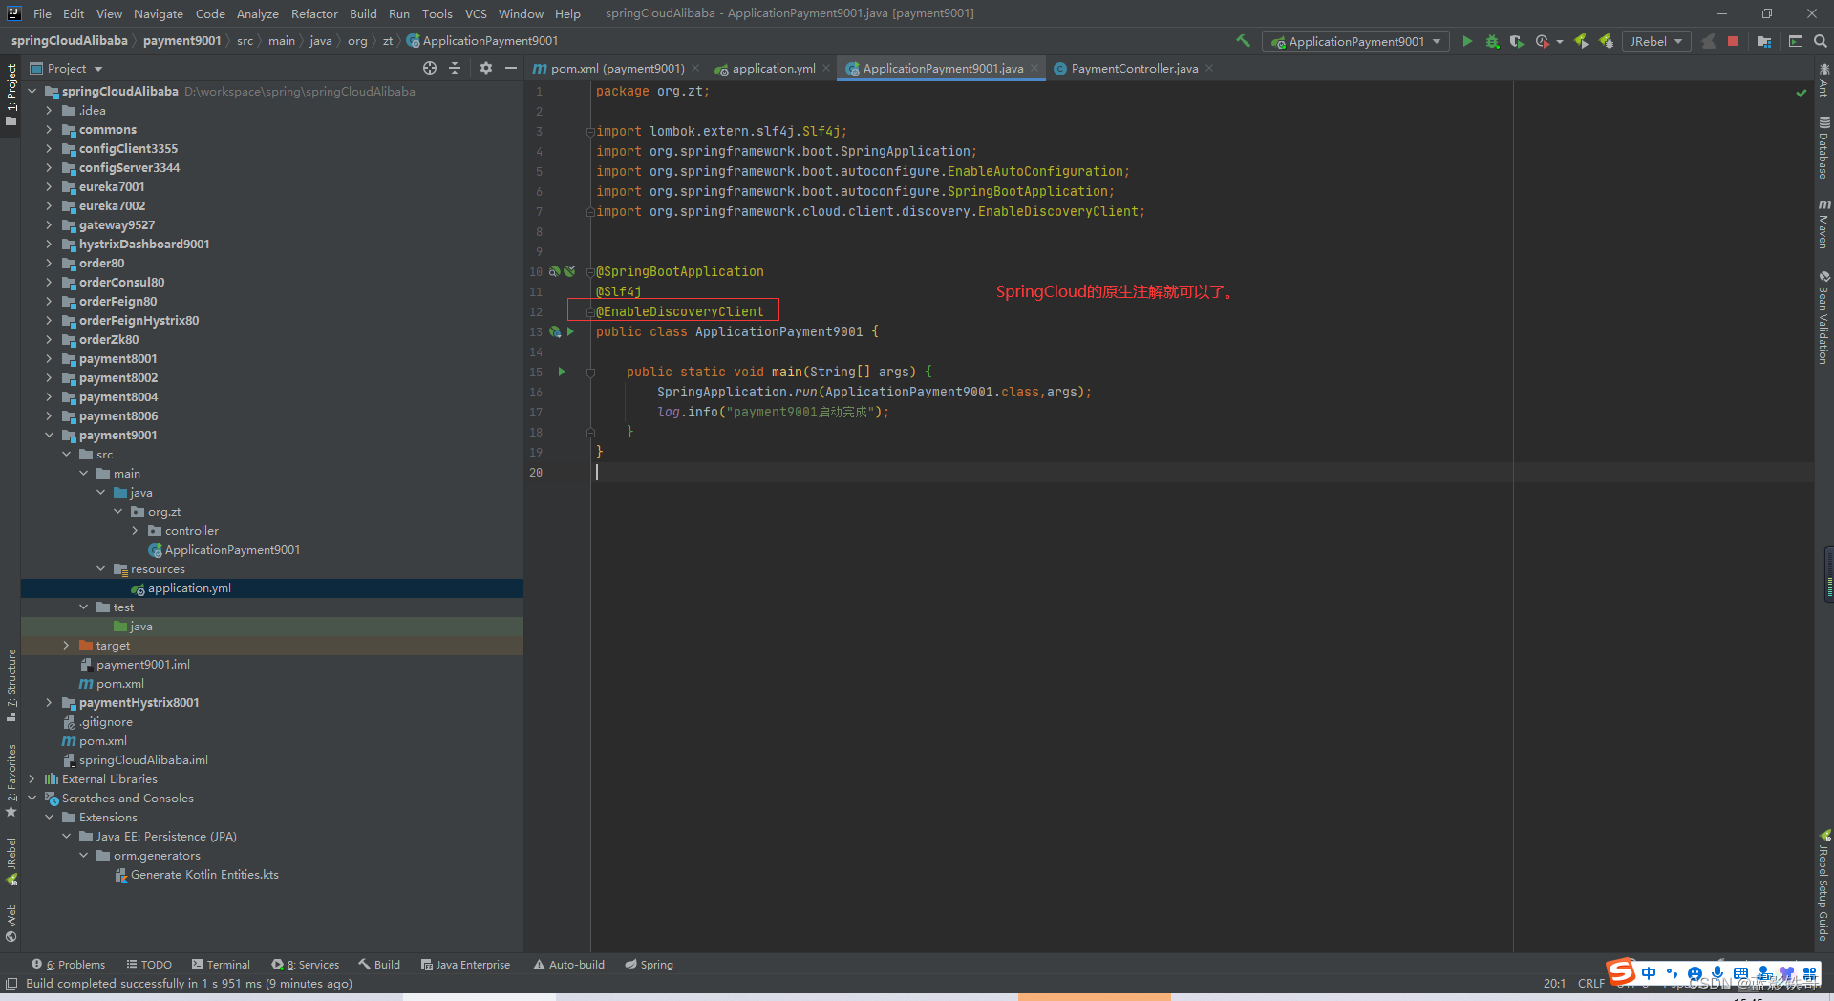This screenshot has width=1834, height=1001.
Task: Switch to pom.xml (payment9001) editor tab
Action: [617, 68]
